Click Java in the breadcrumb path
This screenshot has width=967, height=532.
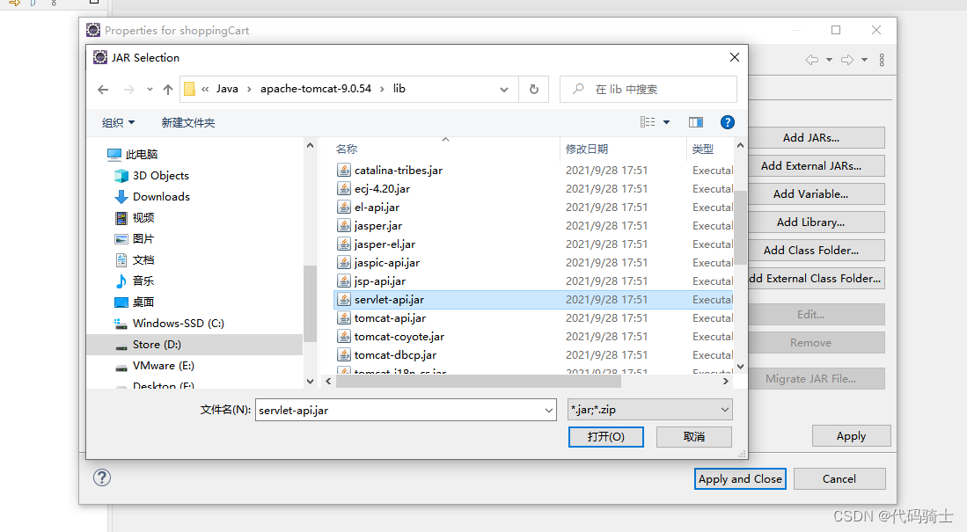click(226, 88)
